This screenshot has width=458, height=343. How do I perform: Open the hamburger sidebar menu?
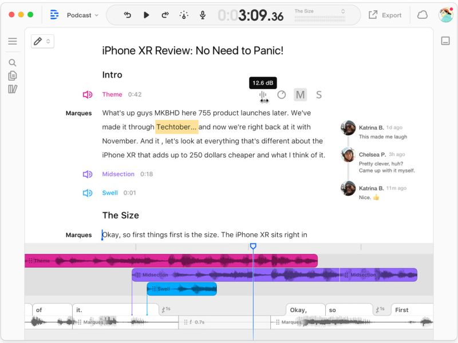point(13,41)
